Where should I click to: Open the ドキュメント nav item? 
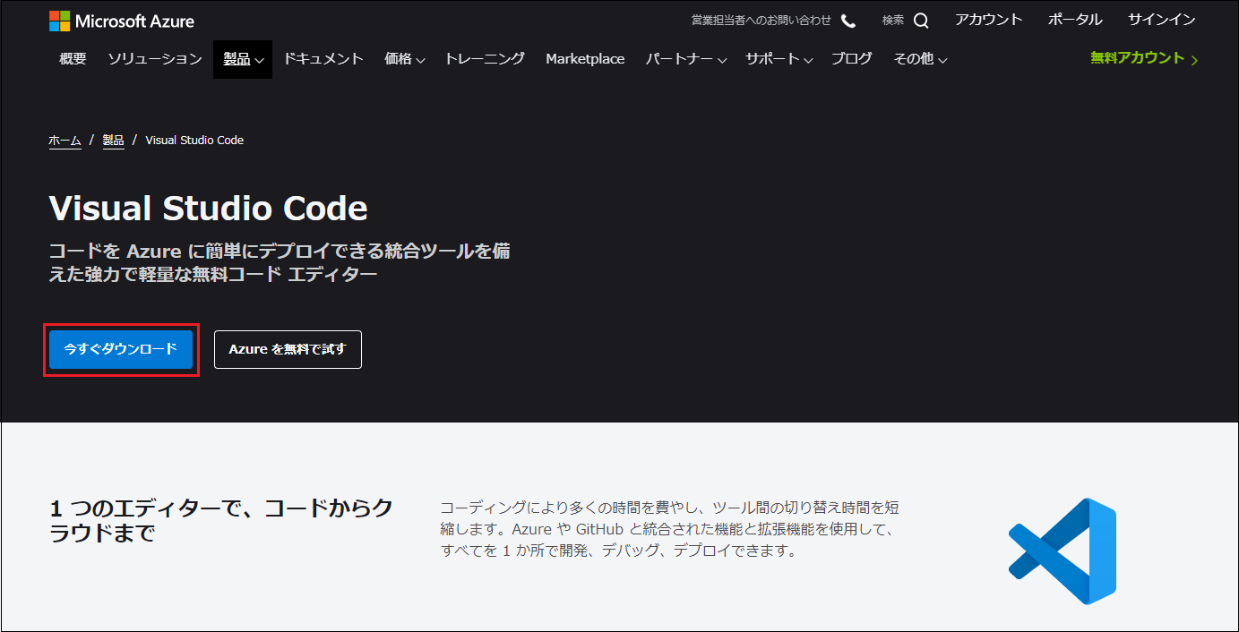pyautogui.click(x=323, y=59)
